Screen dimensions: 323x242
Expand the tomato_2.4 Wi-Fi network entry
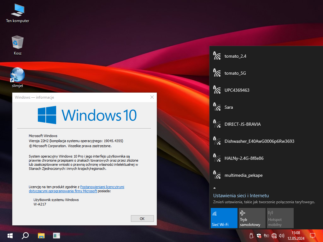pyautogui.click(x=235, y=56)
